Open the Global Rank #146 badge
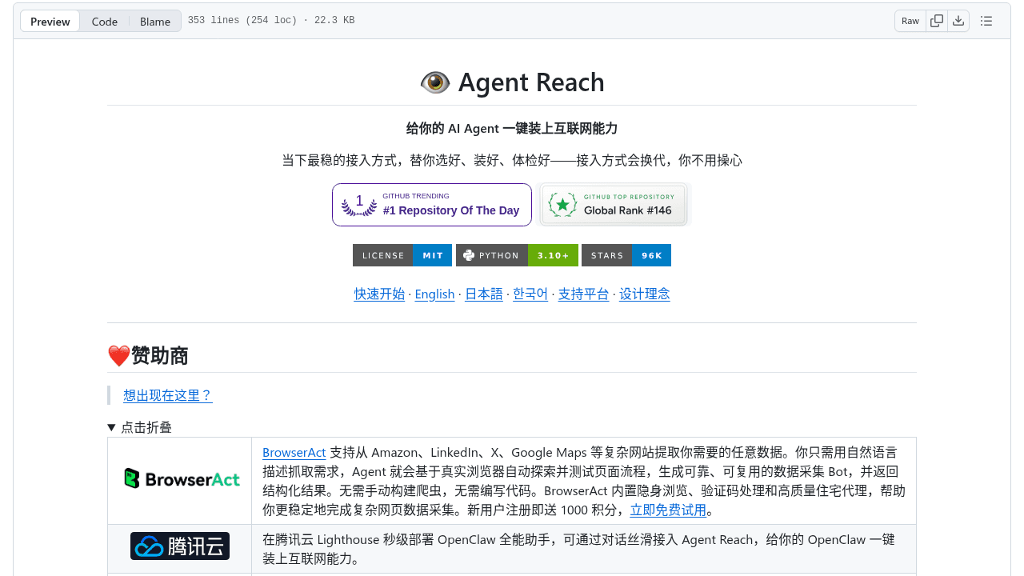Viewport: 1024px width, 576px height. 614,205
